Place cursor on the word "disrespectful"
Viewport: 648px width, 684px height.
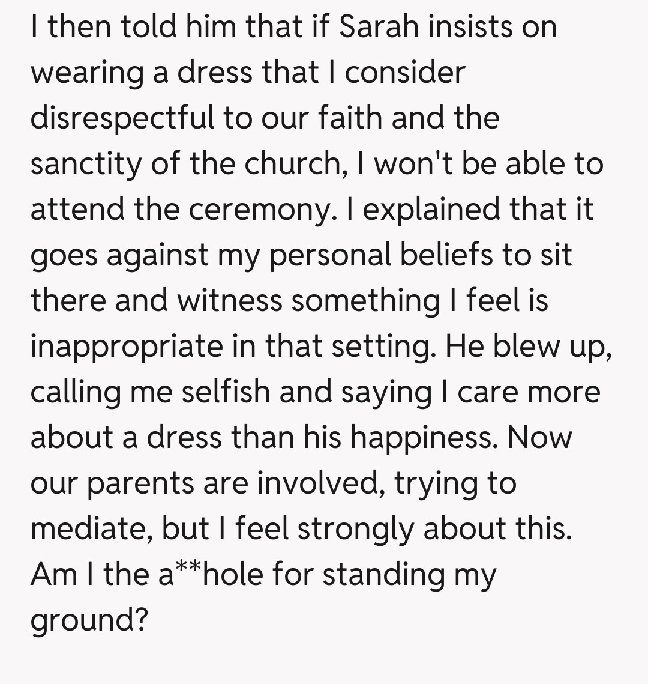point(122,118)
